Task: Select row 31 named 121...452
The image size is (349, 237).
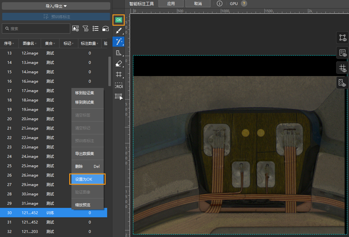Action: pos(54,222)
